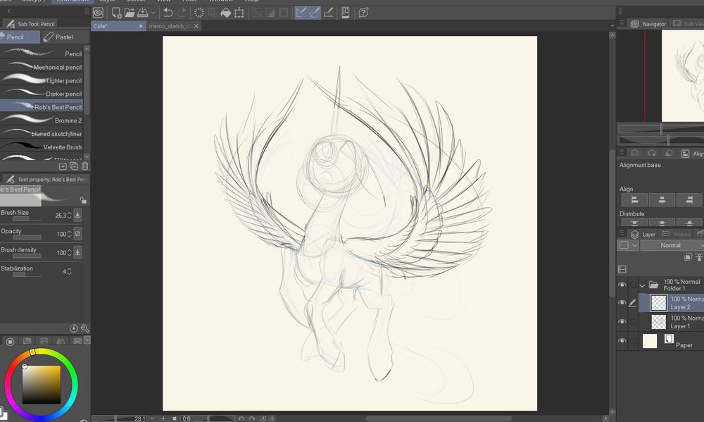Toggle snap to grid

[x=328, y=13]
